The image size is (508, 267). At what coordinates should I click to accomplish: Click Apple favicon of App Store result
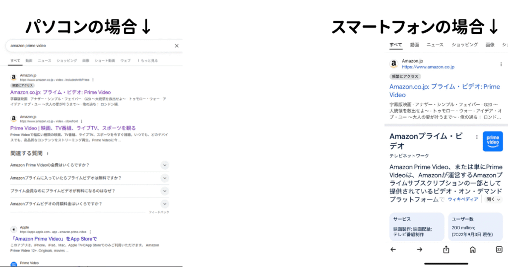(x=13, y=229)
